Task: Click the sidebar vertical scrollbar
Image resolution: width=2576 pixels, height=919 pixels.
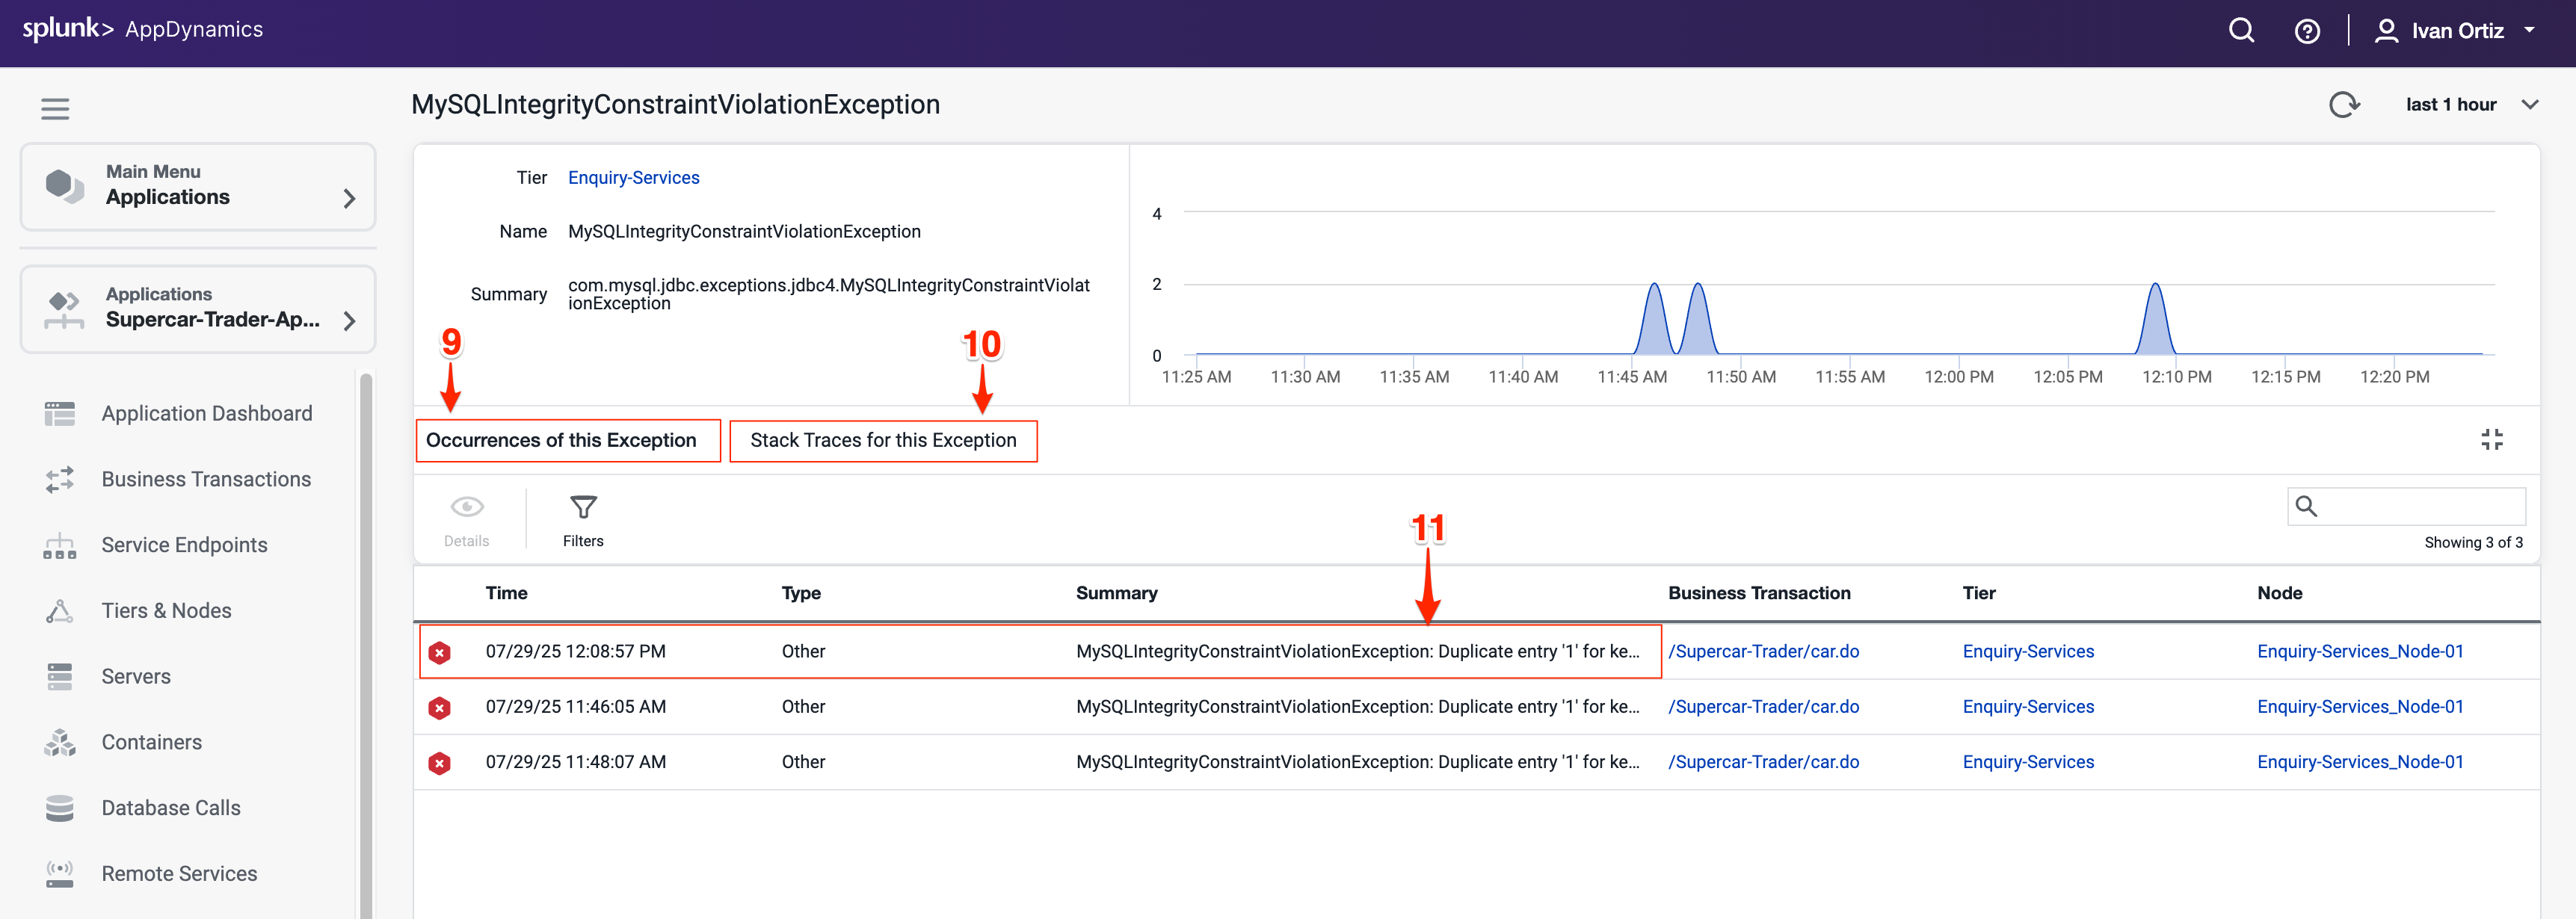Action: [366, 640]
